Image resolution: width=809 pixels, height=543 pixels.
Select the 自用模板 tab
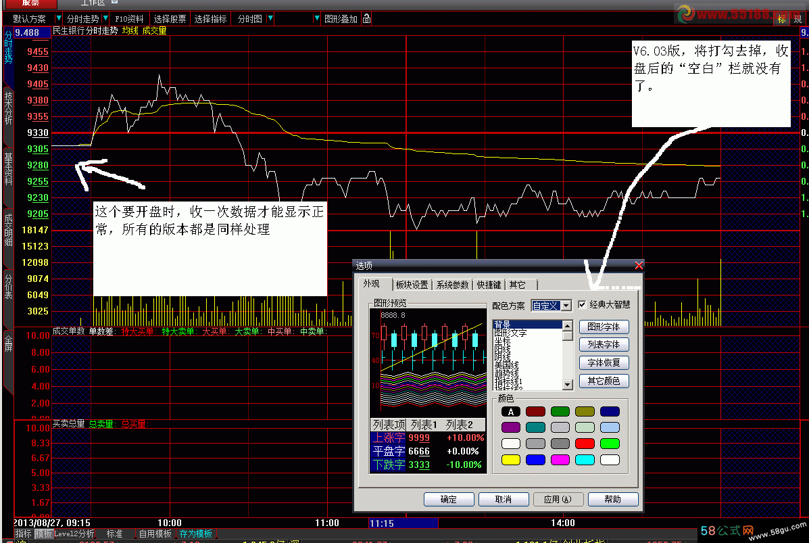pyautogui.click(x=155, y=534)
